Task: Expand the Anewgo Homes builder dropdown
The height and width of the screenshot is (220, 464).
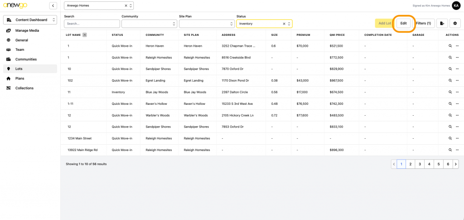Action: pos(131,5)
